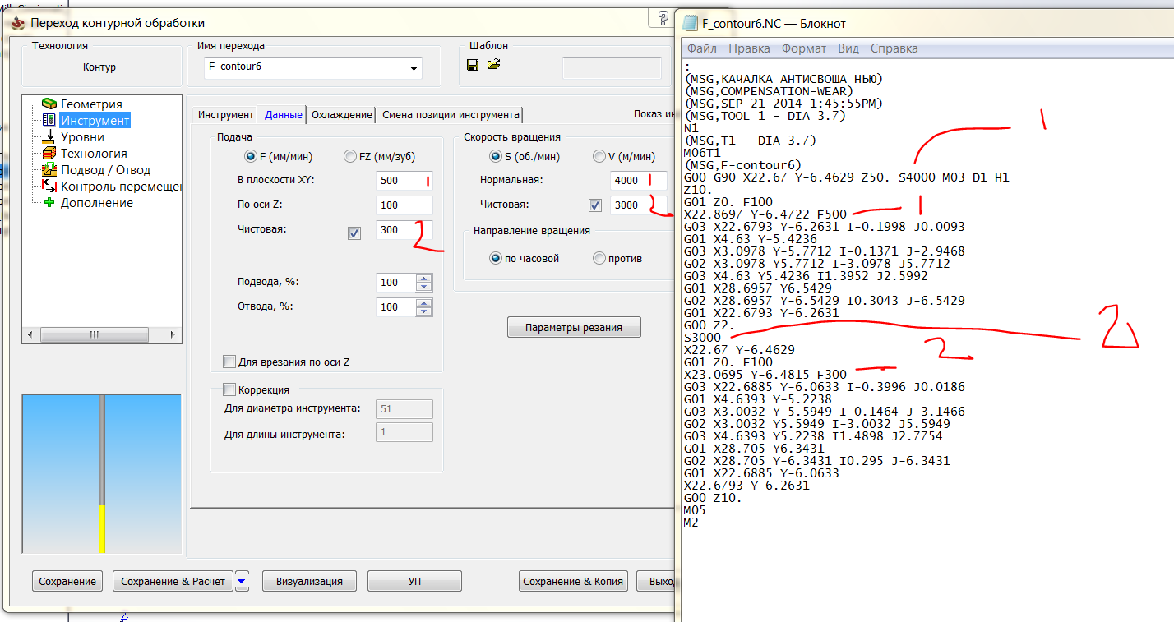Screen dimensions: 1174x622
Task: Click the Отвода, % value field
Action: click(396, 307)
